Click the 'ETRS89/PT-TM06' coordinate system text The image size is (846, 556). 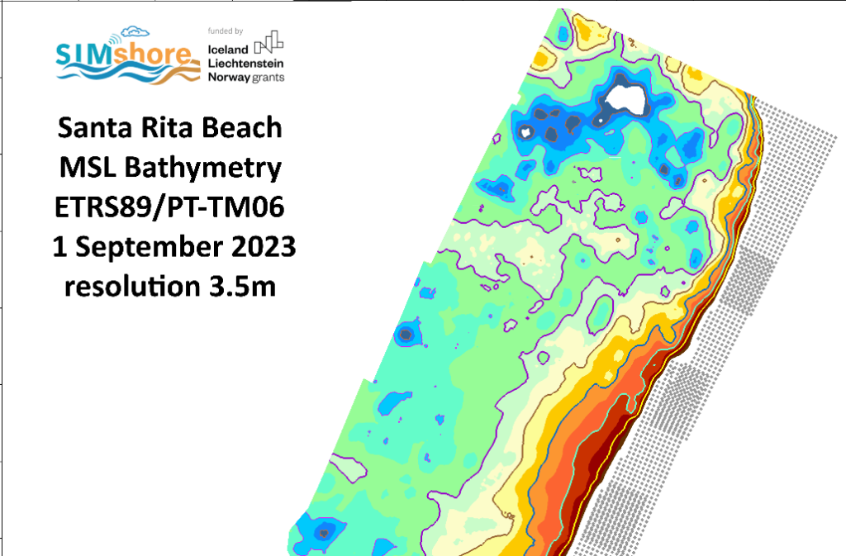click(x=169, y=207)
